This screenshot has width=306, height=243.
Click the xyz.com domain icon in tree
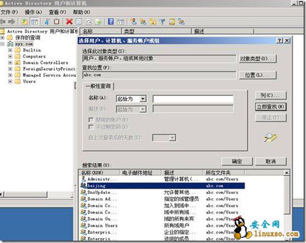[x=10, y=44]
